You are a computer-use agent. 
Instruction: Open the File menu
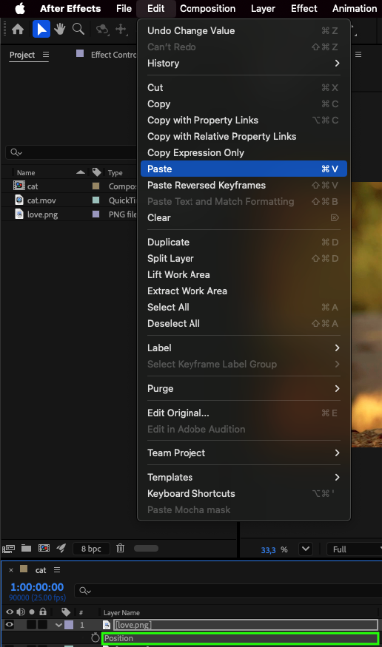coord(124,8)
